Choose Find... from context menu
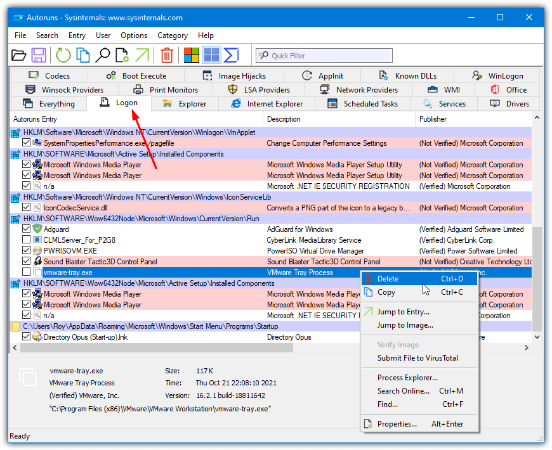The height and width of the screenshot is (450, 552). (x=419, y=404)
